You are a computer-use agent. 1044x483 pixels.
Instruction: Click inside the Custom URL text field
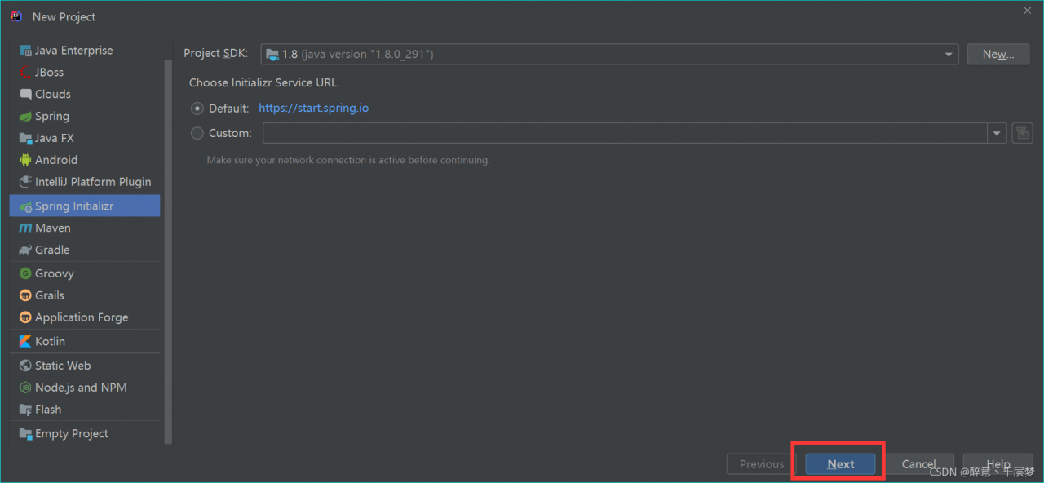[x=624, y=133]
